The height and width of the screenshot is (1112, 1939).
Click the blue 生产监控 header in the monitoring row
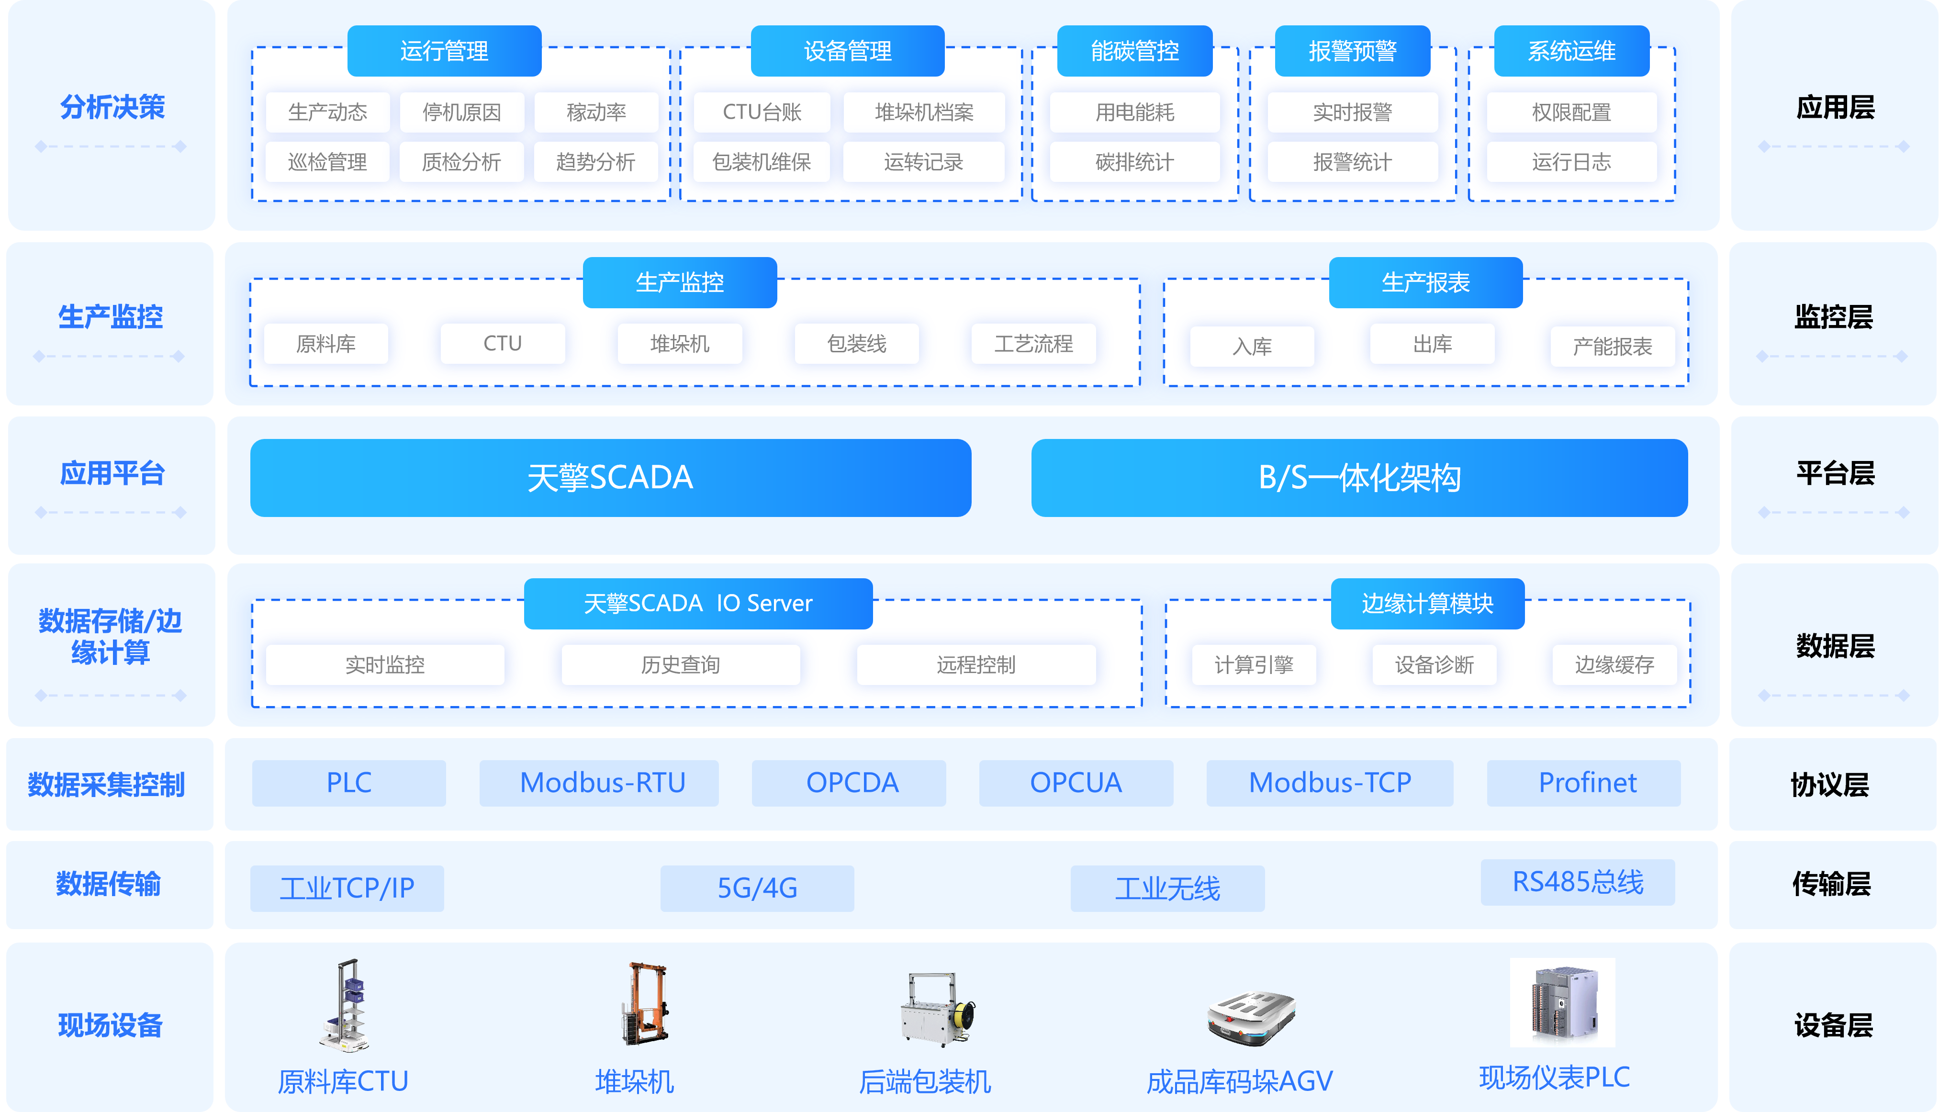pyautogui.click(x=680, y=282)
